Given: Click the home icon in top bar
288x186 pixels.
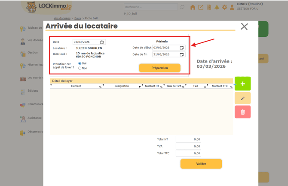Looking at the screenshot, I should [193, 7].
